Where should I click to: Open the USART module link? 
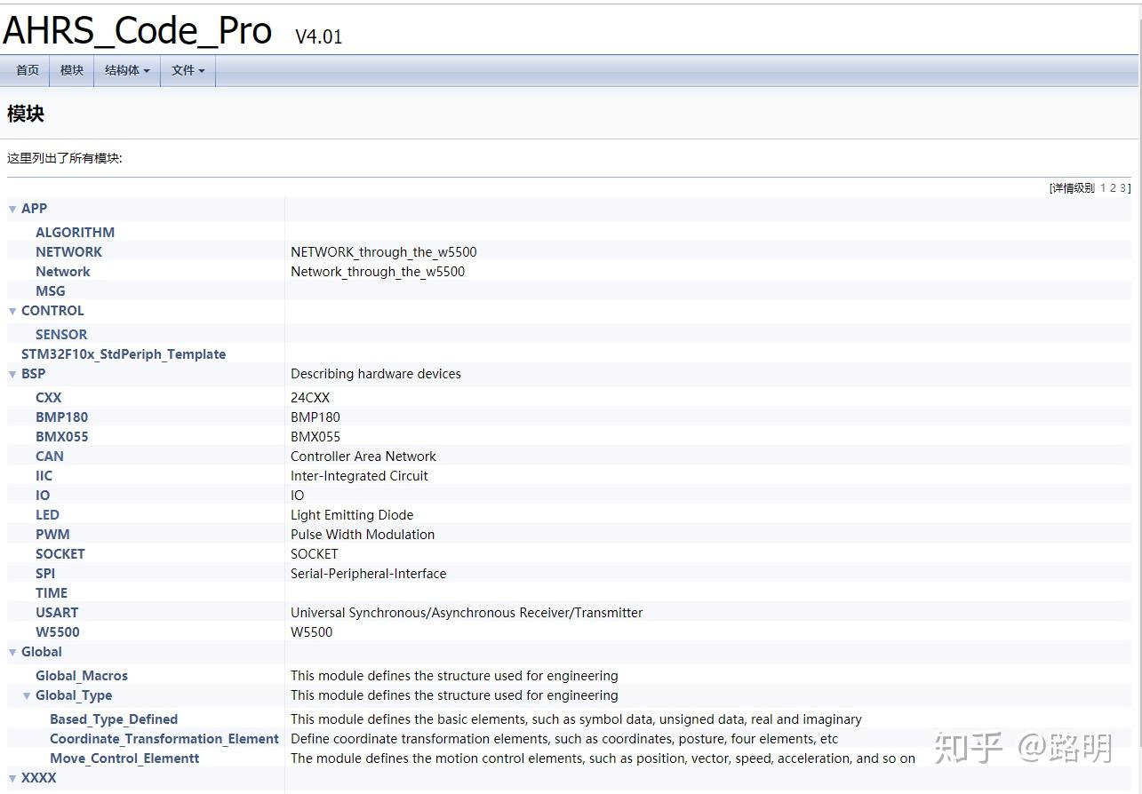coord(57,613)
